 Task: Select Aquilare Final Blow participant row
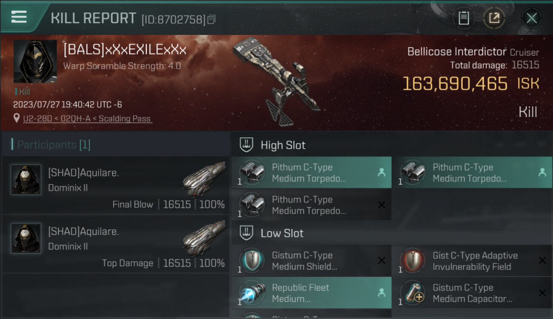coord(116,185)
